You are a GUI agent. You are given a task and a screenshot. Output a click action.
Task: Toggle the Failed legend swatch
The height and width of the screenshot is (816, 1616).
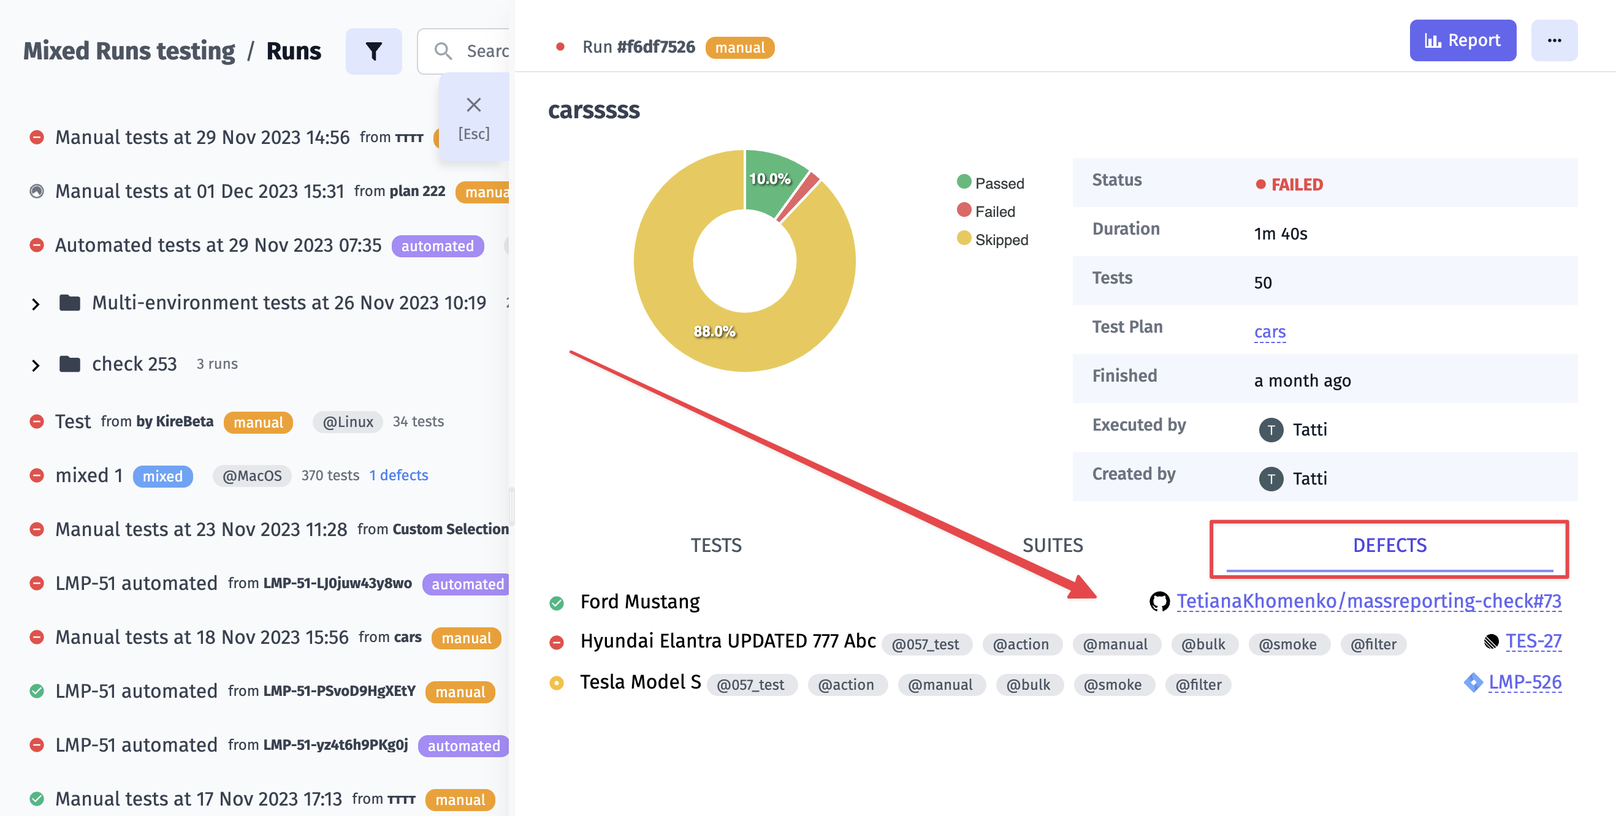pyautogui.click(x=964, y=210)
